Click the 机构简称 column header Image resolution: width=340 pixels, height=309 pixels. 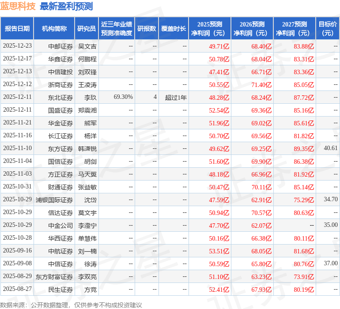[54, 29]
